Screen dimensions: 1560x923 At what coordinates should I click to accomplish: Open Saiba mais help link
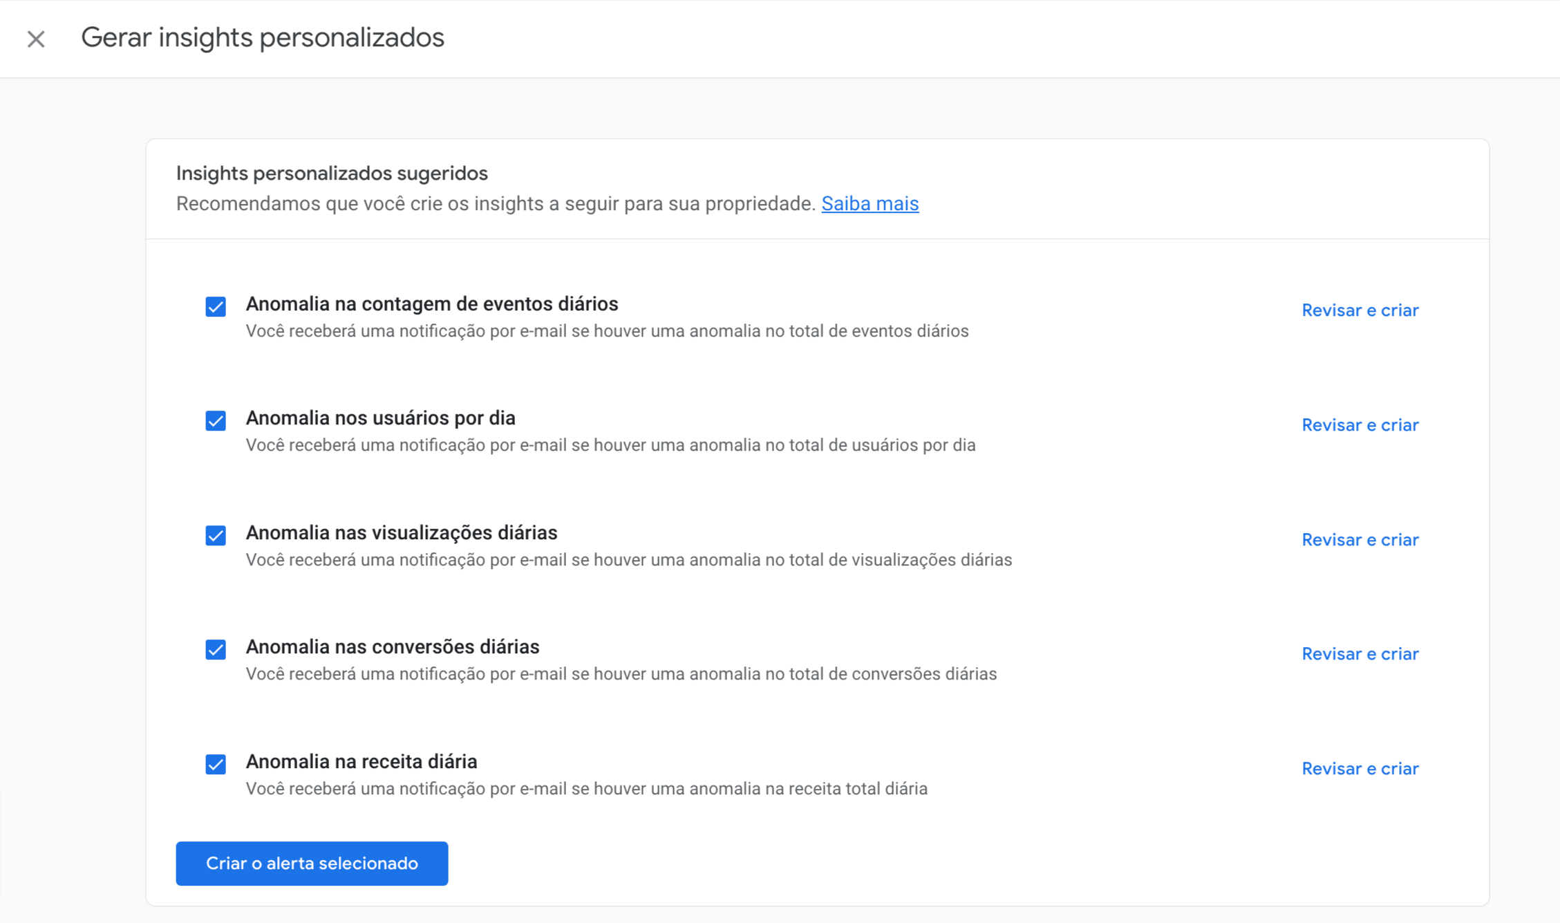pos(870,203)
